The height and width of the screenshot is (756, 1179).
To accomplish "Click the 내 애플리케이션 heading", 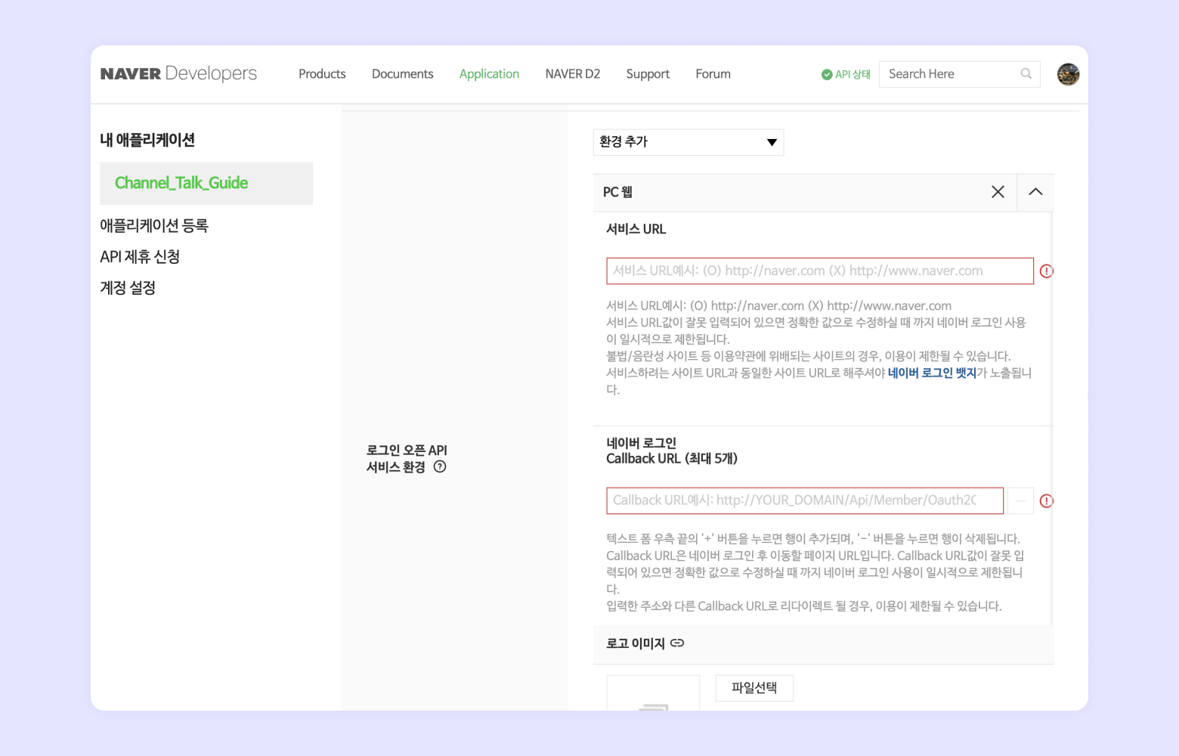I will [x=147, y=140].
